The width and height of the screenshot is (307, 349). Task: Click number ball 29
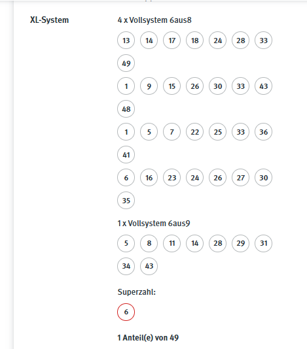pyautogui.click(x=241, y=243)
